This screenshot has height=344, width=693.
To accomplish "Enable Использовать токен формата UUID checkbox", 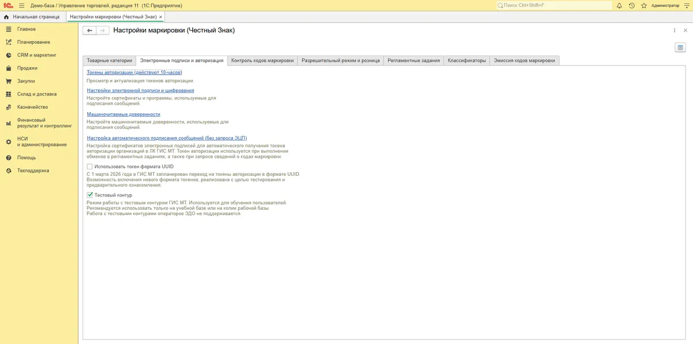I will [x=90, y=167].
